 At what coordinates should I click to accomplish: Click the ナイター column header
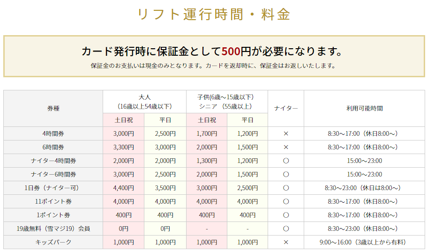[286, 109]
